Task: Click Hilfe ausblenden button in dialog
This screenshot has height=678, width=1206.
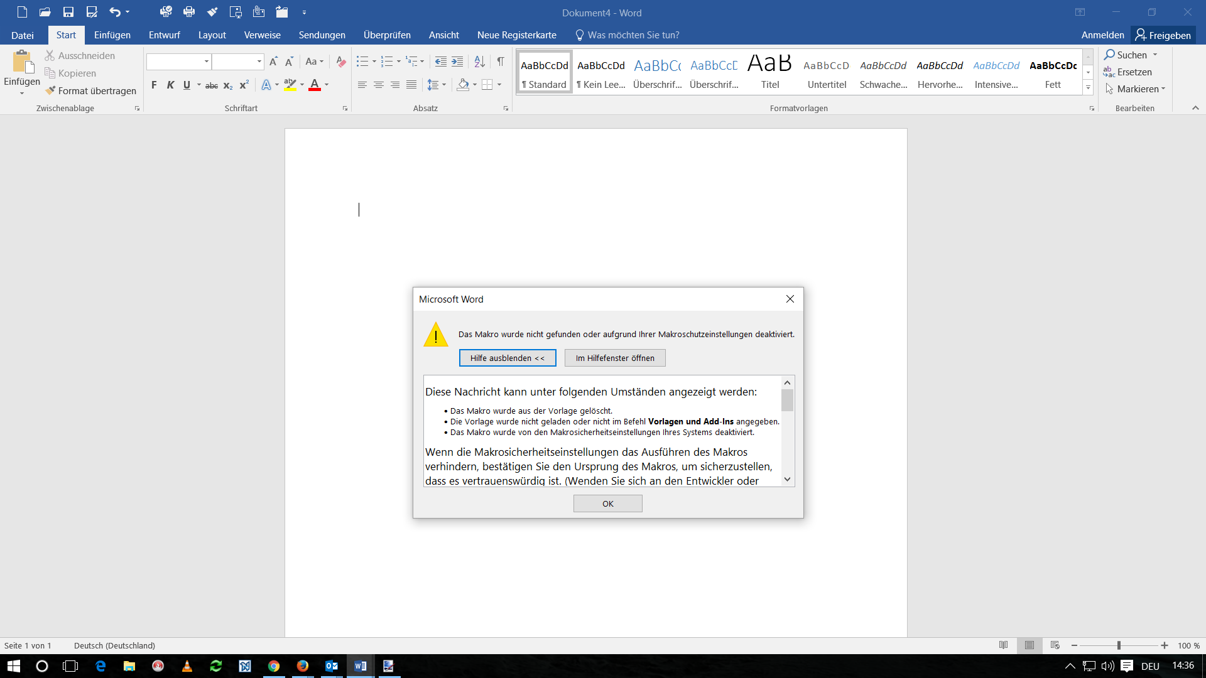Action: [508, 358]
